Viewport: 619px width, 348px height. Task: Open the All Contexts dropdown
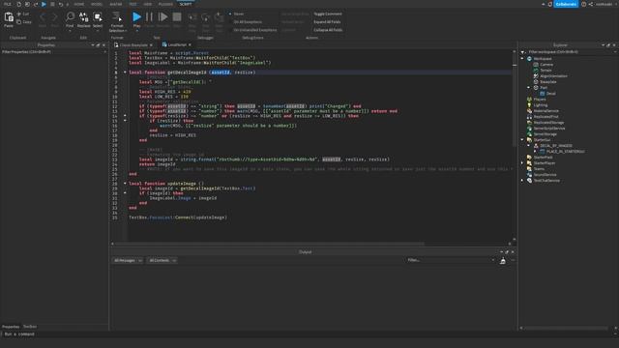pos(162,260)
